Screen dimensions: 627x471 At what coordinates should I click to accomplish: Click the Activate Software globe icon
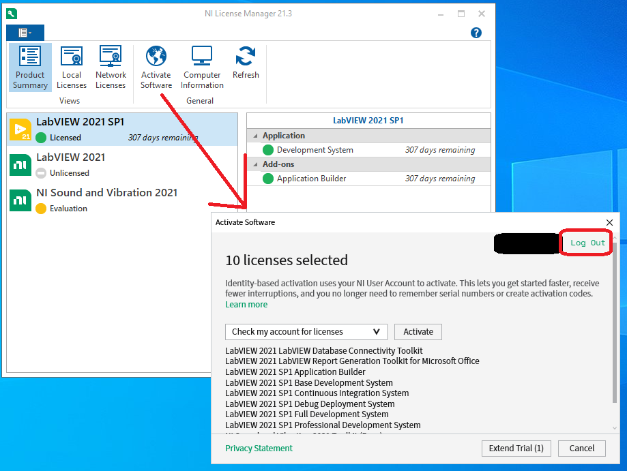(x=156, y=56)
